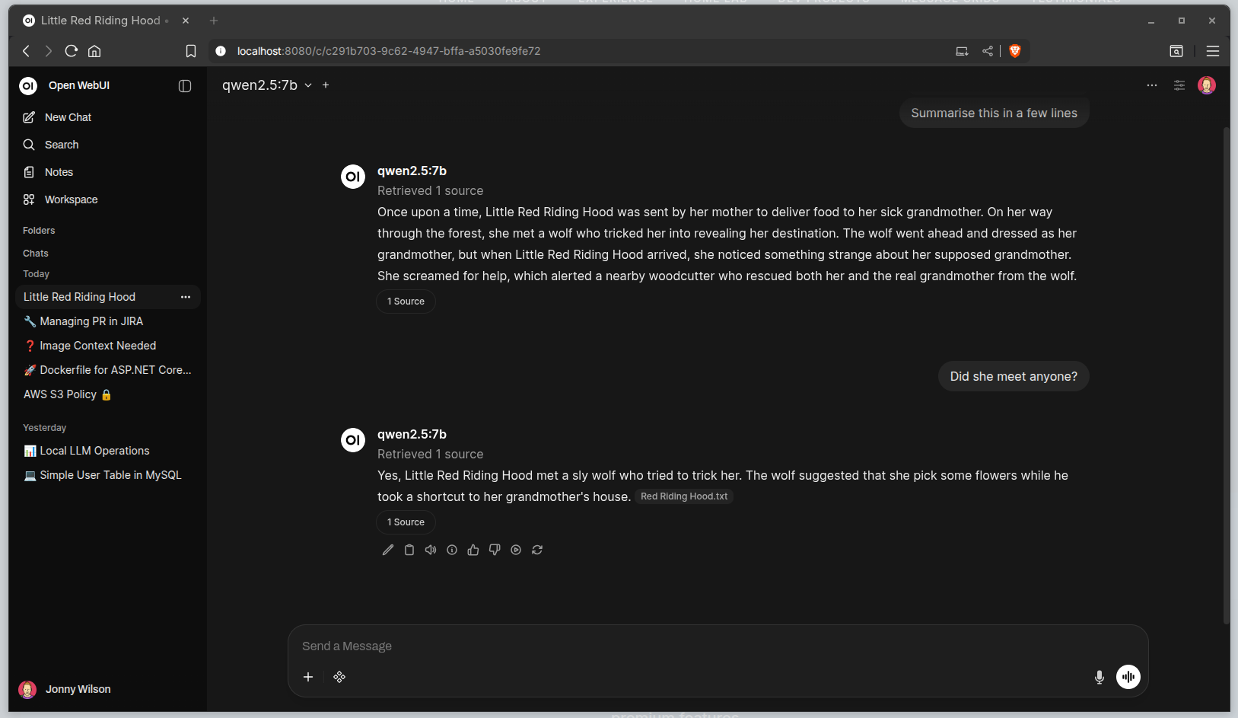
Task: Click the Send a Message input field
Action: (x=715, y=646)
